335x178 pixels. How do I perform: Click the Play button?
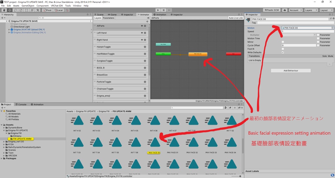coord(158,10)
